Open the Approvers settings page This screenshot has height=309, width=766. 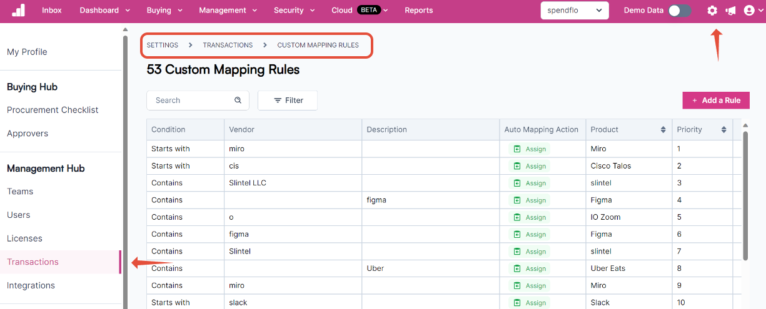[x=28, y=134]
